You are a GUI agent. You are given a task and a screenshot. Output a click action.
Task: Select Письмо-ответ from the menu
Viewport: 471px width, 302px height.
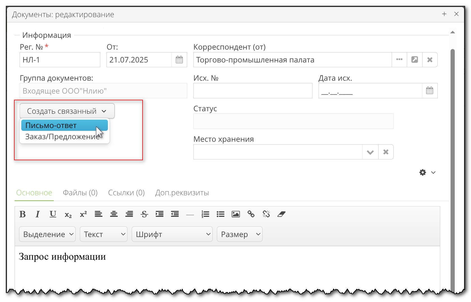pyautogui.click(x=64, y=125)
